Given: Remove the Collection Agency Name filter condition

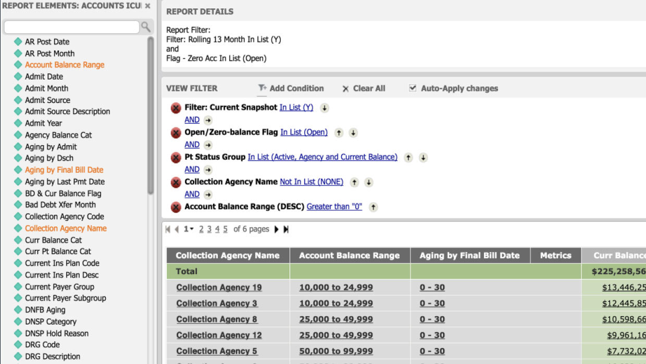Looking at the screenshot, I should (x=176, y=183).
